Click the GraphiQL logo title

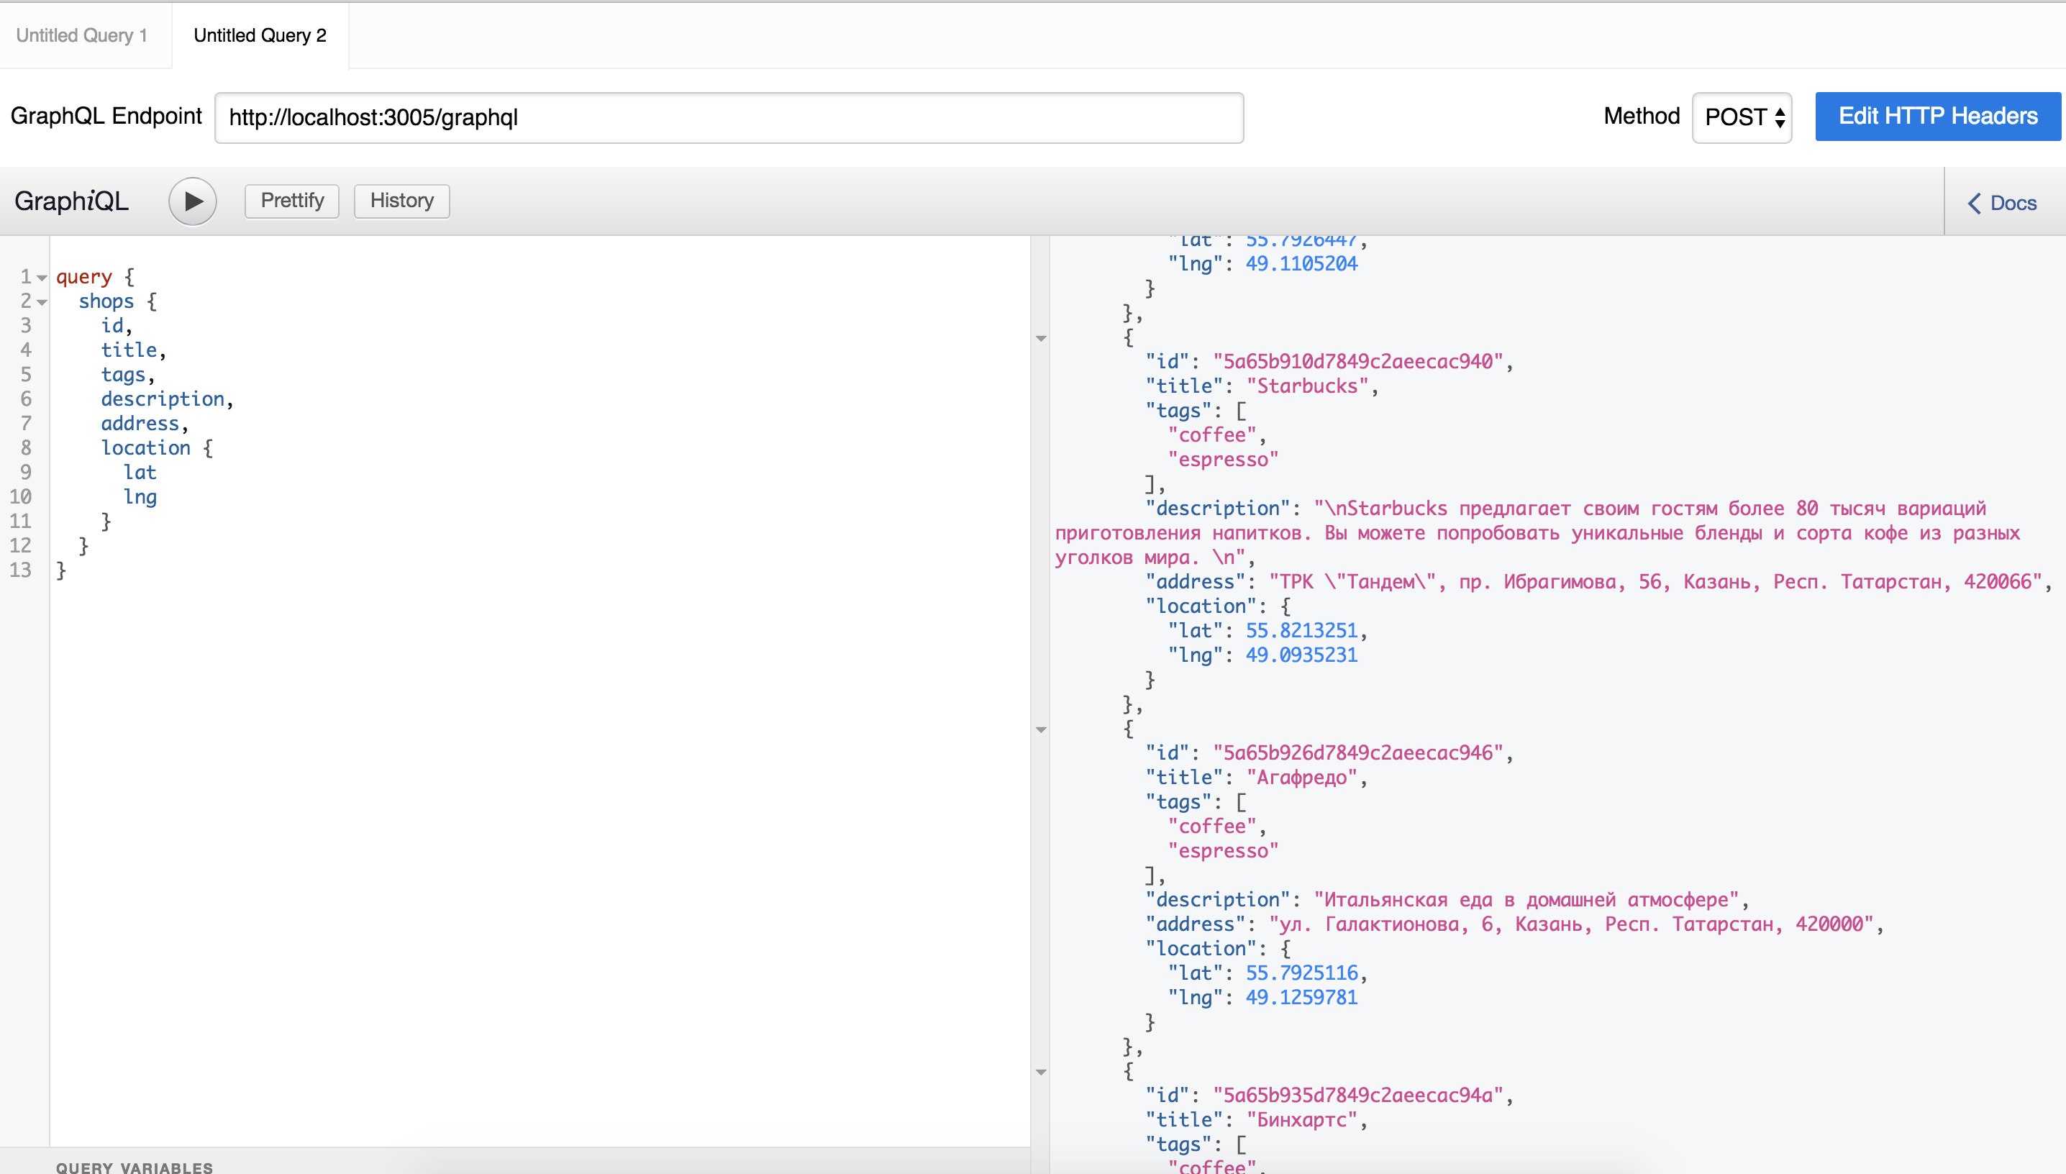[72, 201]
